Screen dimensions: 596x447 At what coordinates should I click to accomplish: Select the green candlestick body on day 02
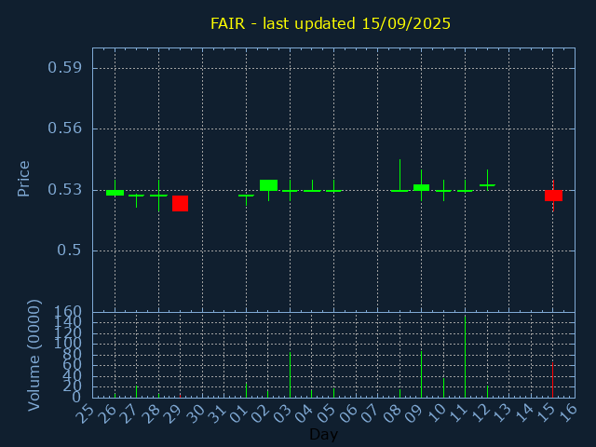268,185
